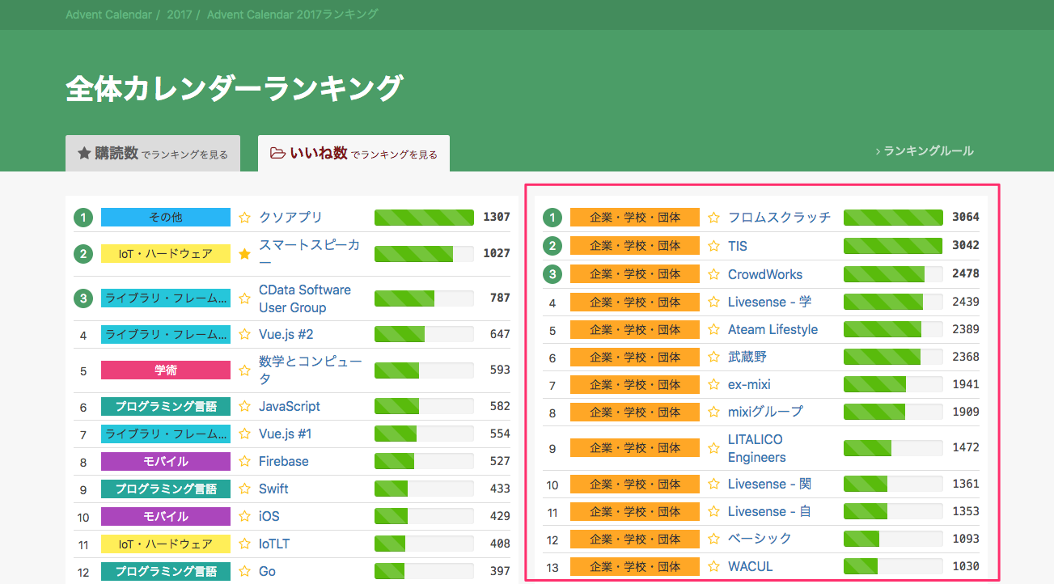Viewport: 1054px width, 584px height.
Task: Unstar the スマートスピーカー calendar
Action: tap(245, 254)
